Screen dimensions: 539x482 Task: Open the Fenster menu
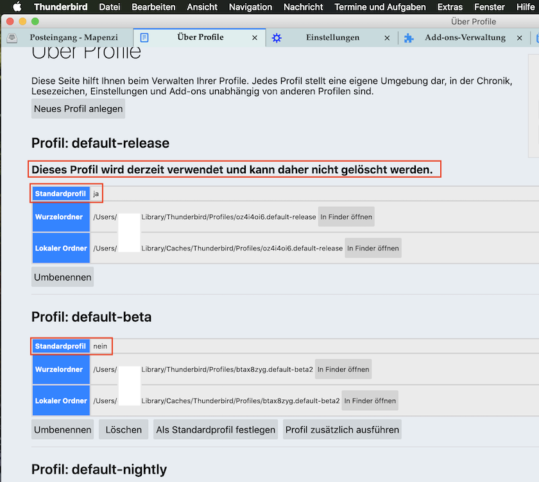click(x=489, y=7)
